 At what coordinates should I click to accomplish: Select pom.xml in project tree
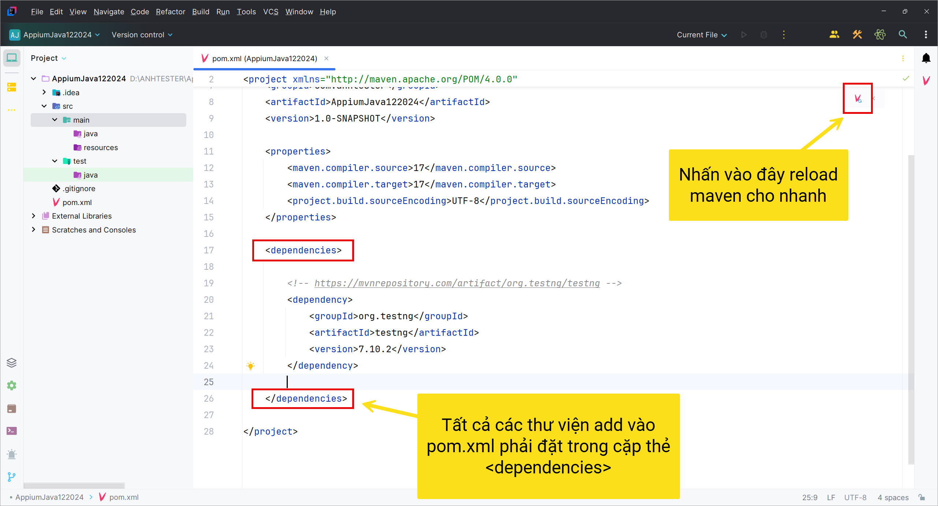click(77, 202)
